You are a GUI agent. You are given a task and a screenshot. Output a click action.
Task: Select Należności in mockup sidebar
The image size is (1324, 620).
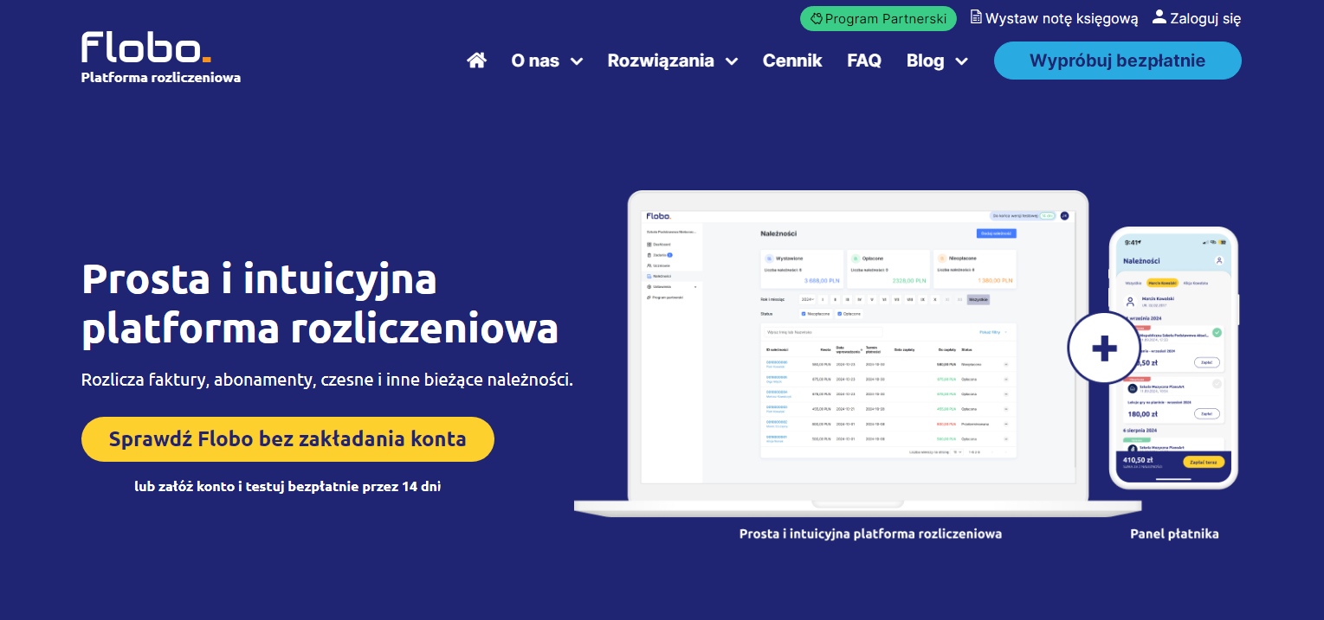click(672, 276)
